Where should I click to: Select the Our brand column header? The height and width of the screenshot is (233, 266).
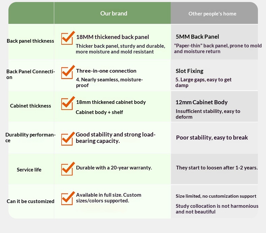click(114, 13)
